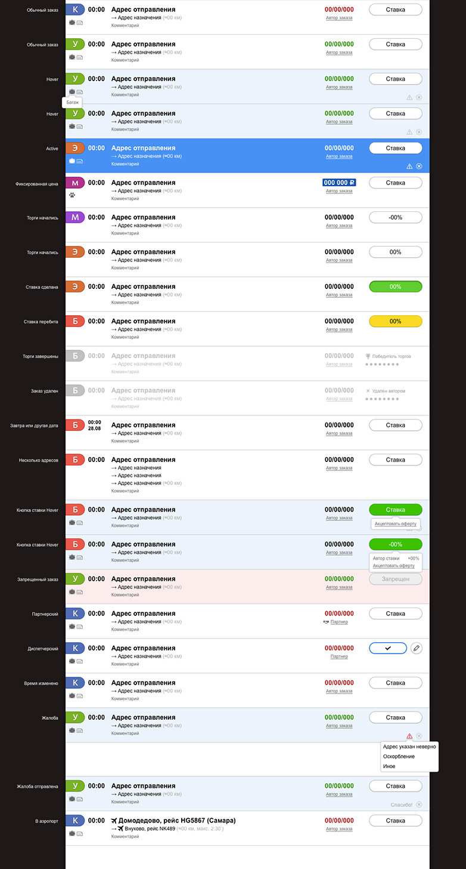The width and height of the screenshot is (466, 869).
Task: Click the red warning triangle in Жалоба row
Action: (409, 736)
